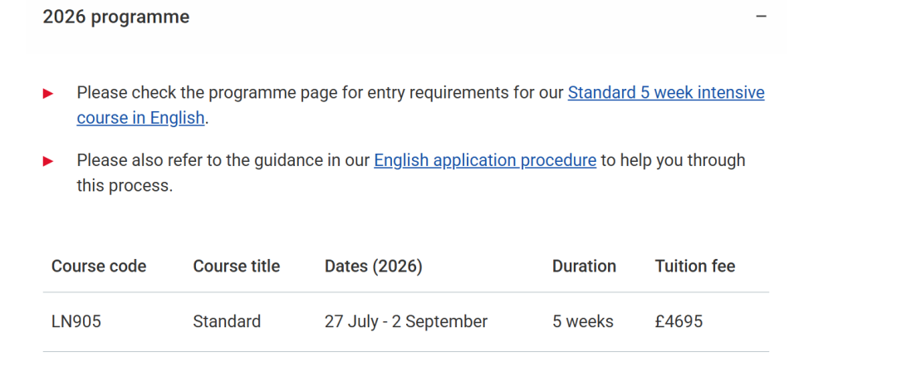Click the 'this process.' paragraph ending text
The image size is (897, 372).
click(125, 185)
